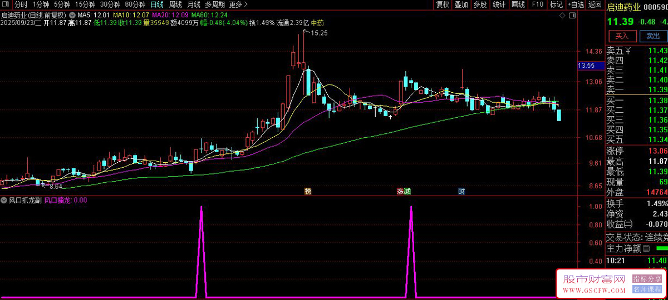Click the 叠加 overlay button

click(x=461, y=4)
